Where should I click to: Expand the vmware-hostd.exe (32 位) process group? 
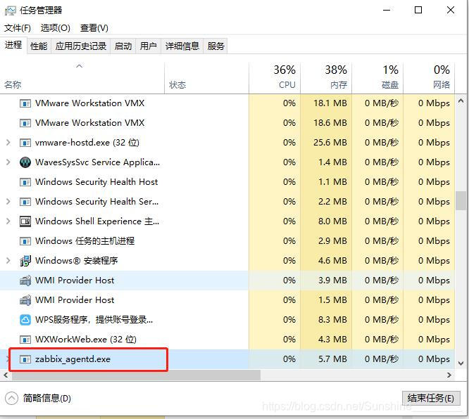coord(8,143)
